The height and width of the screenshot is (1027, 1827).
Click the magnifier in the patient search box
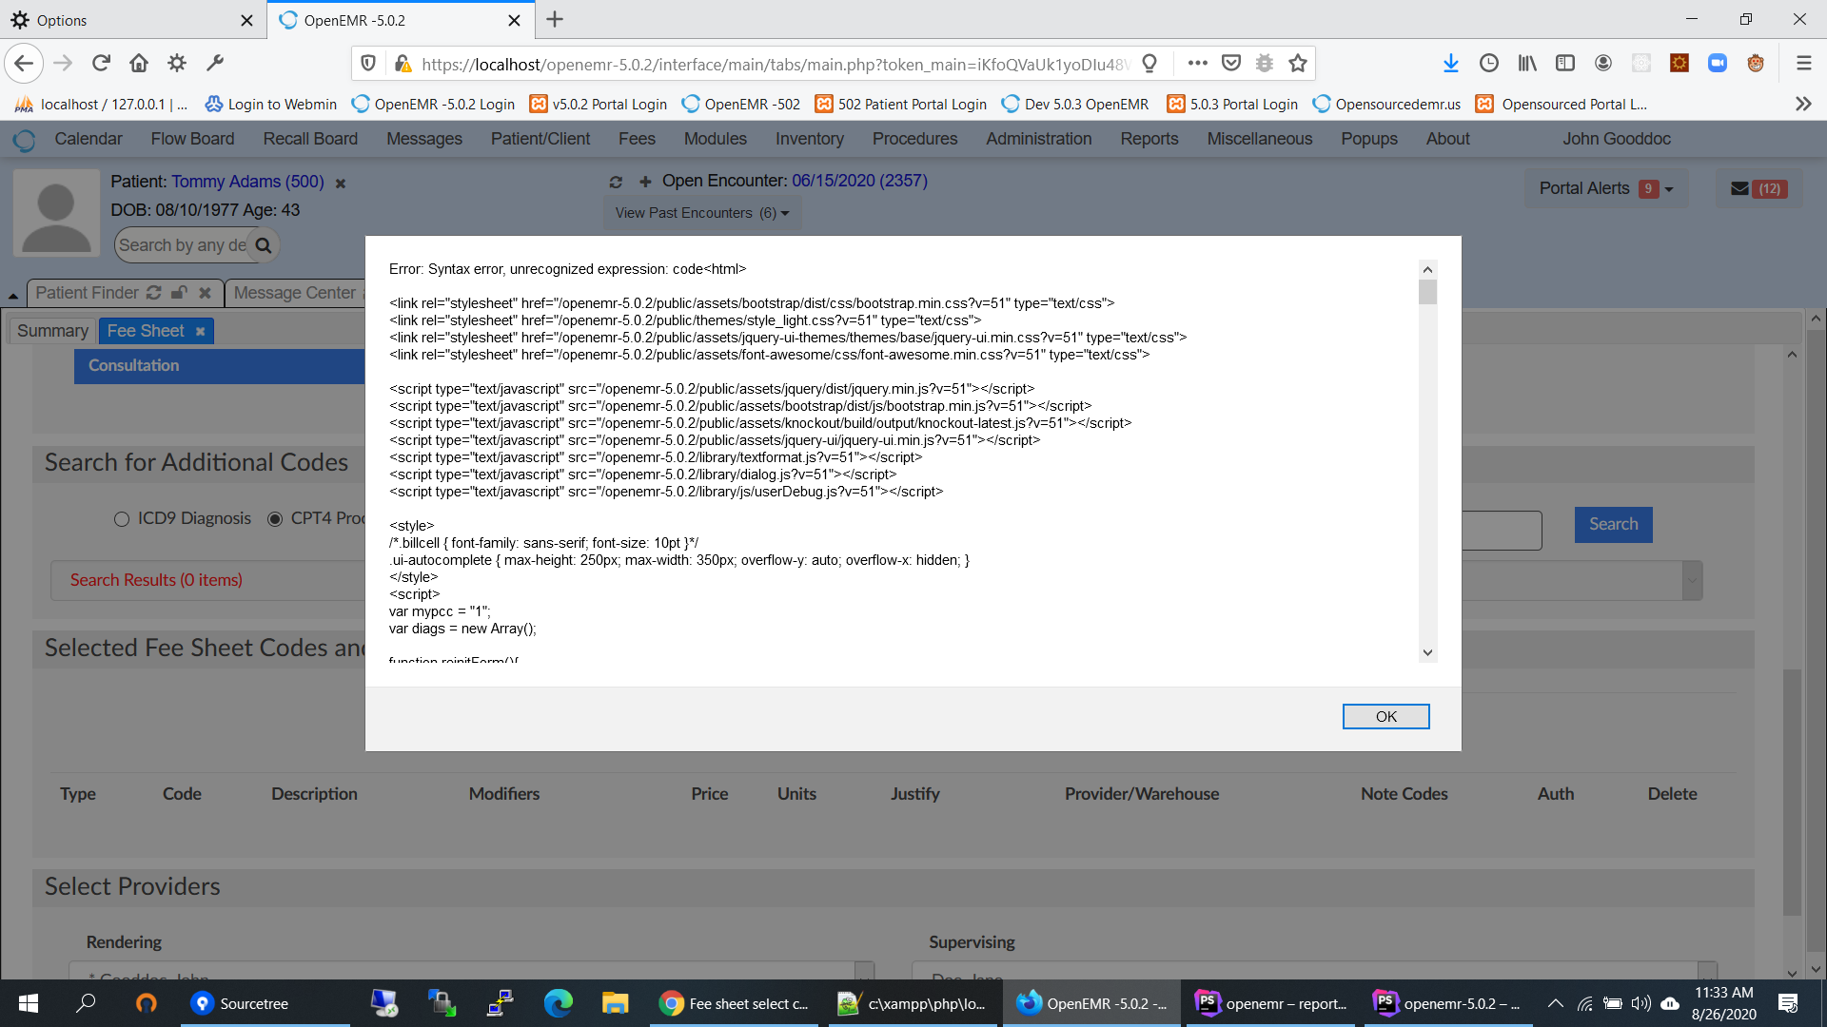point(263,244)
